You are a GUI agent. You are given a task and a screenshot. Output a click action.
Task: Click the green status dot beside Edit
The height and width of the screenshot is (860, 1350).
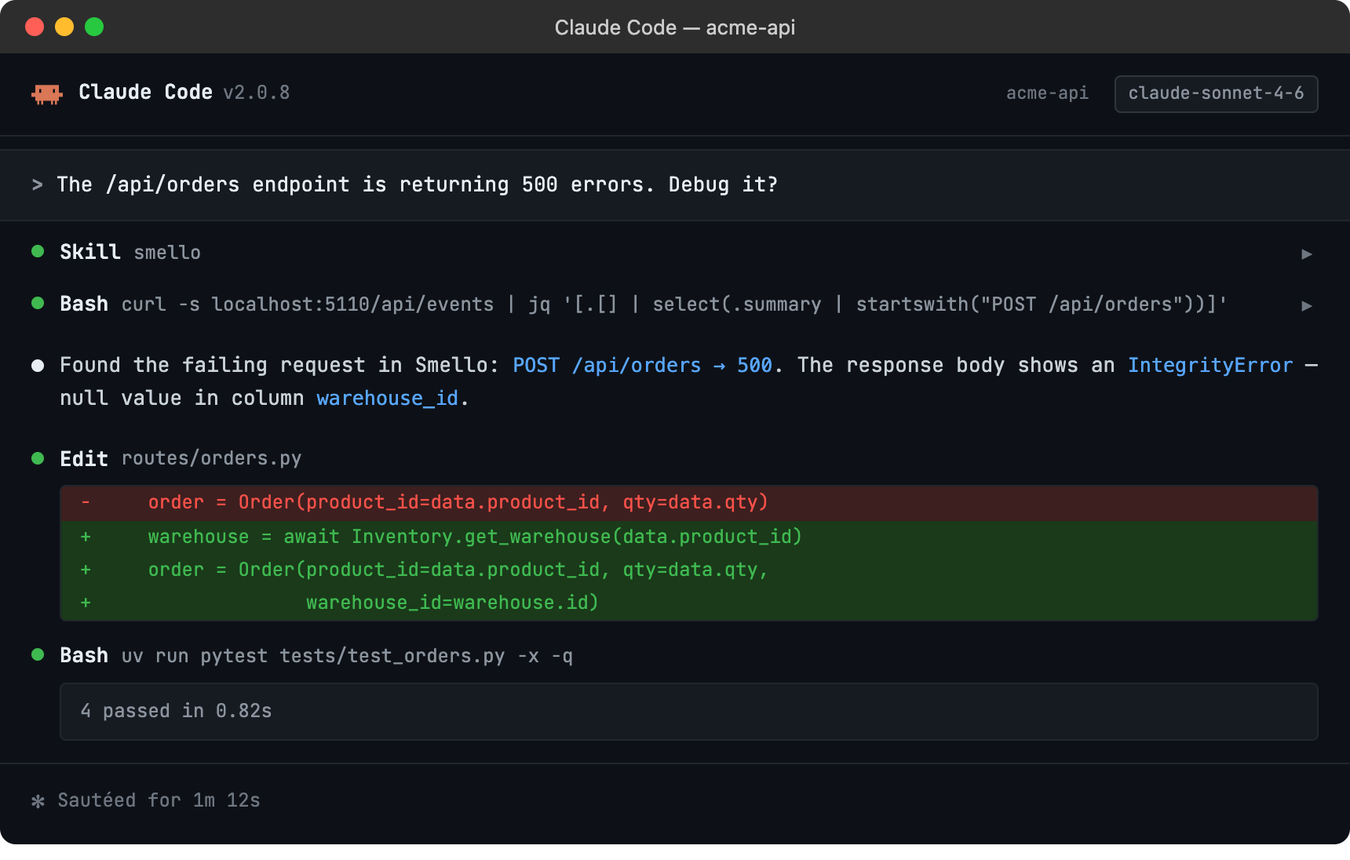(38, 458)
